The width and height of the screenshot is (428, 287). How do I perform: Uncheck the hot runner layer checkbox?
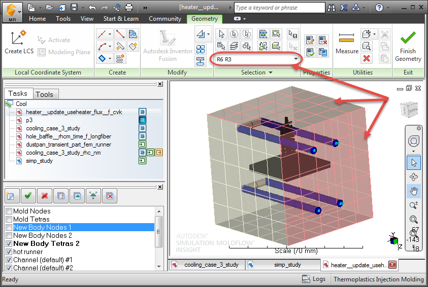(x=9, y=252)
